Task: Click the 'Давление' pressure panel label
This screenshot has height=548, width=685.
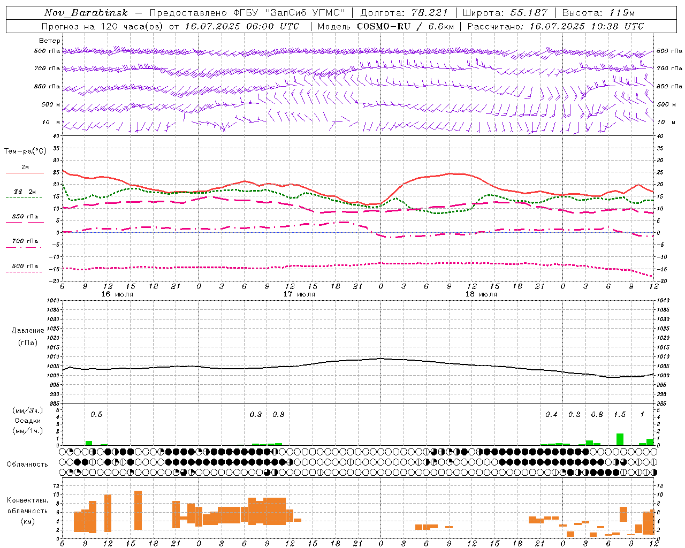Action: coord(28,331)
